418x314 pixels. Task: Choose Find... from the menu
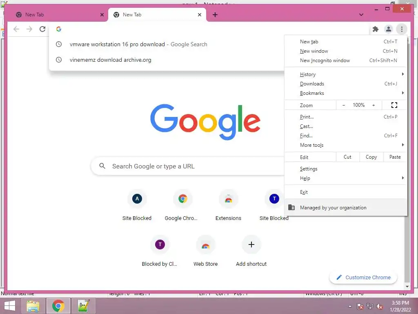[346, 135]
